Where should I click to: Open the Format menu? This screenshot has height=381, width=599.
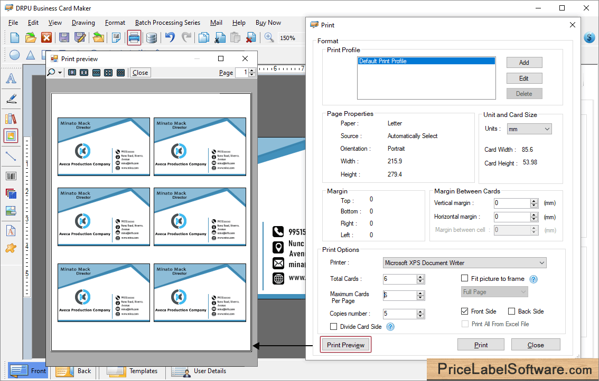pos(115,23)
